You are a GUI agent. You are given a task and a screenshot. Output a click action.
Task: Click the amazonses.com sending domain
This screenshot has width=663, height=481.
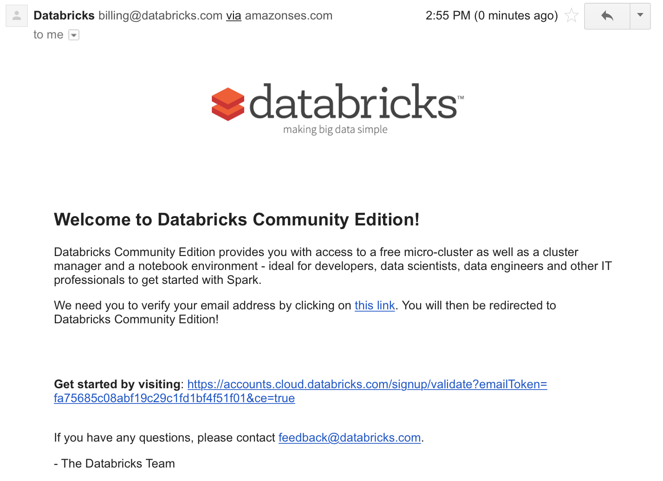point(289,15)
